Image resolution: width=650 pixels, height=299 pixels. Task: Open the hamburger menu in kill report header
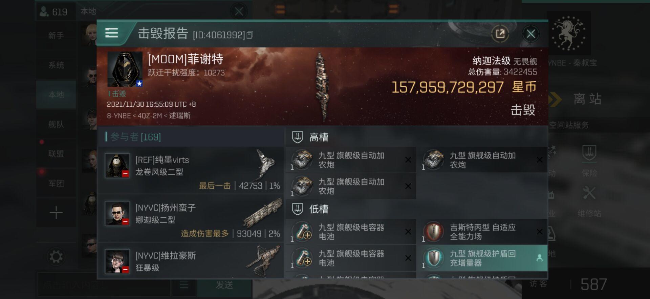tap(111, 33)
